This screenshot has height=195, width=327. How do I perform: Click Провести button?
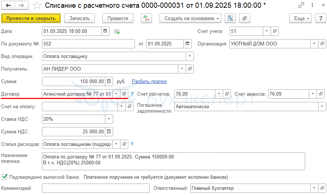118,18
